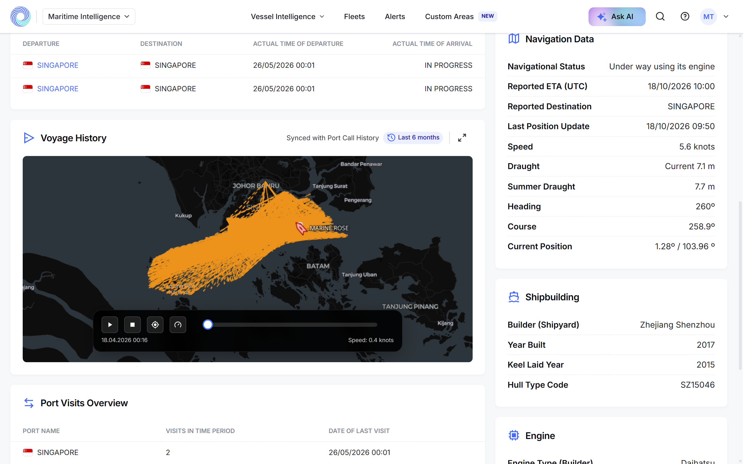743x464 pixels.
Task: Click Port Visits Overview arrows icon
Action: point(29,403)
